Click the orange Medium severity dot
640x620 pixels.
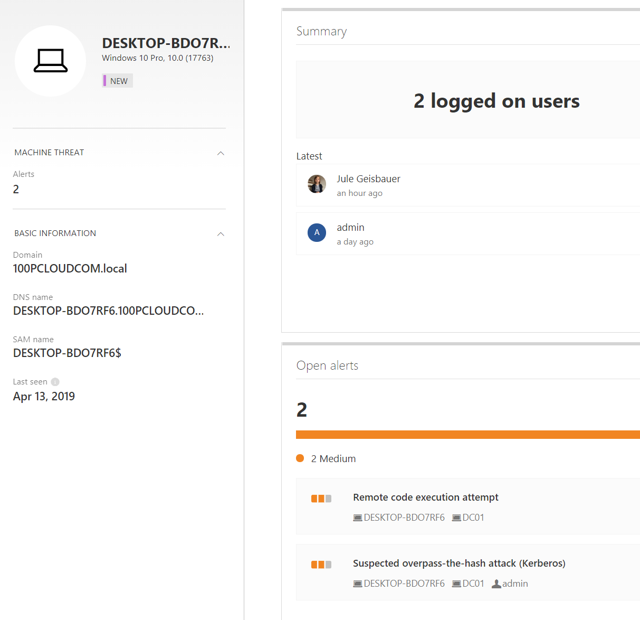(300, 458)
